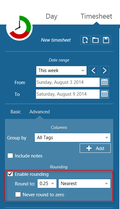Save the timesheet with floppy disk icon
120x209 pixels.
(106, 40)
